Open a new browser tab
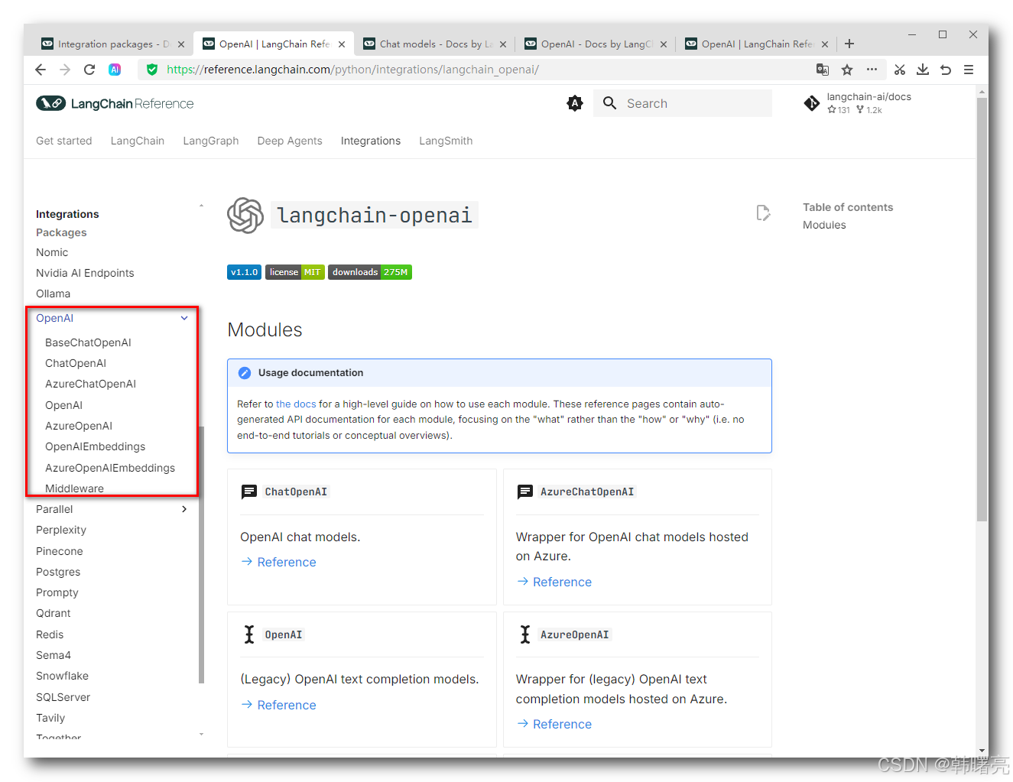The width and height of the screenshot is (1013, 782). point(849,44)
